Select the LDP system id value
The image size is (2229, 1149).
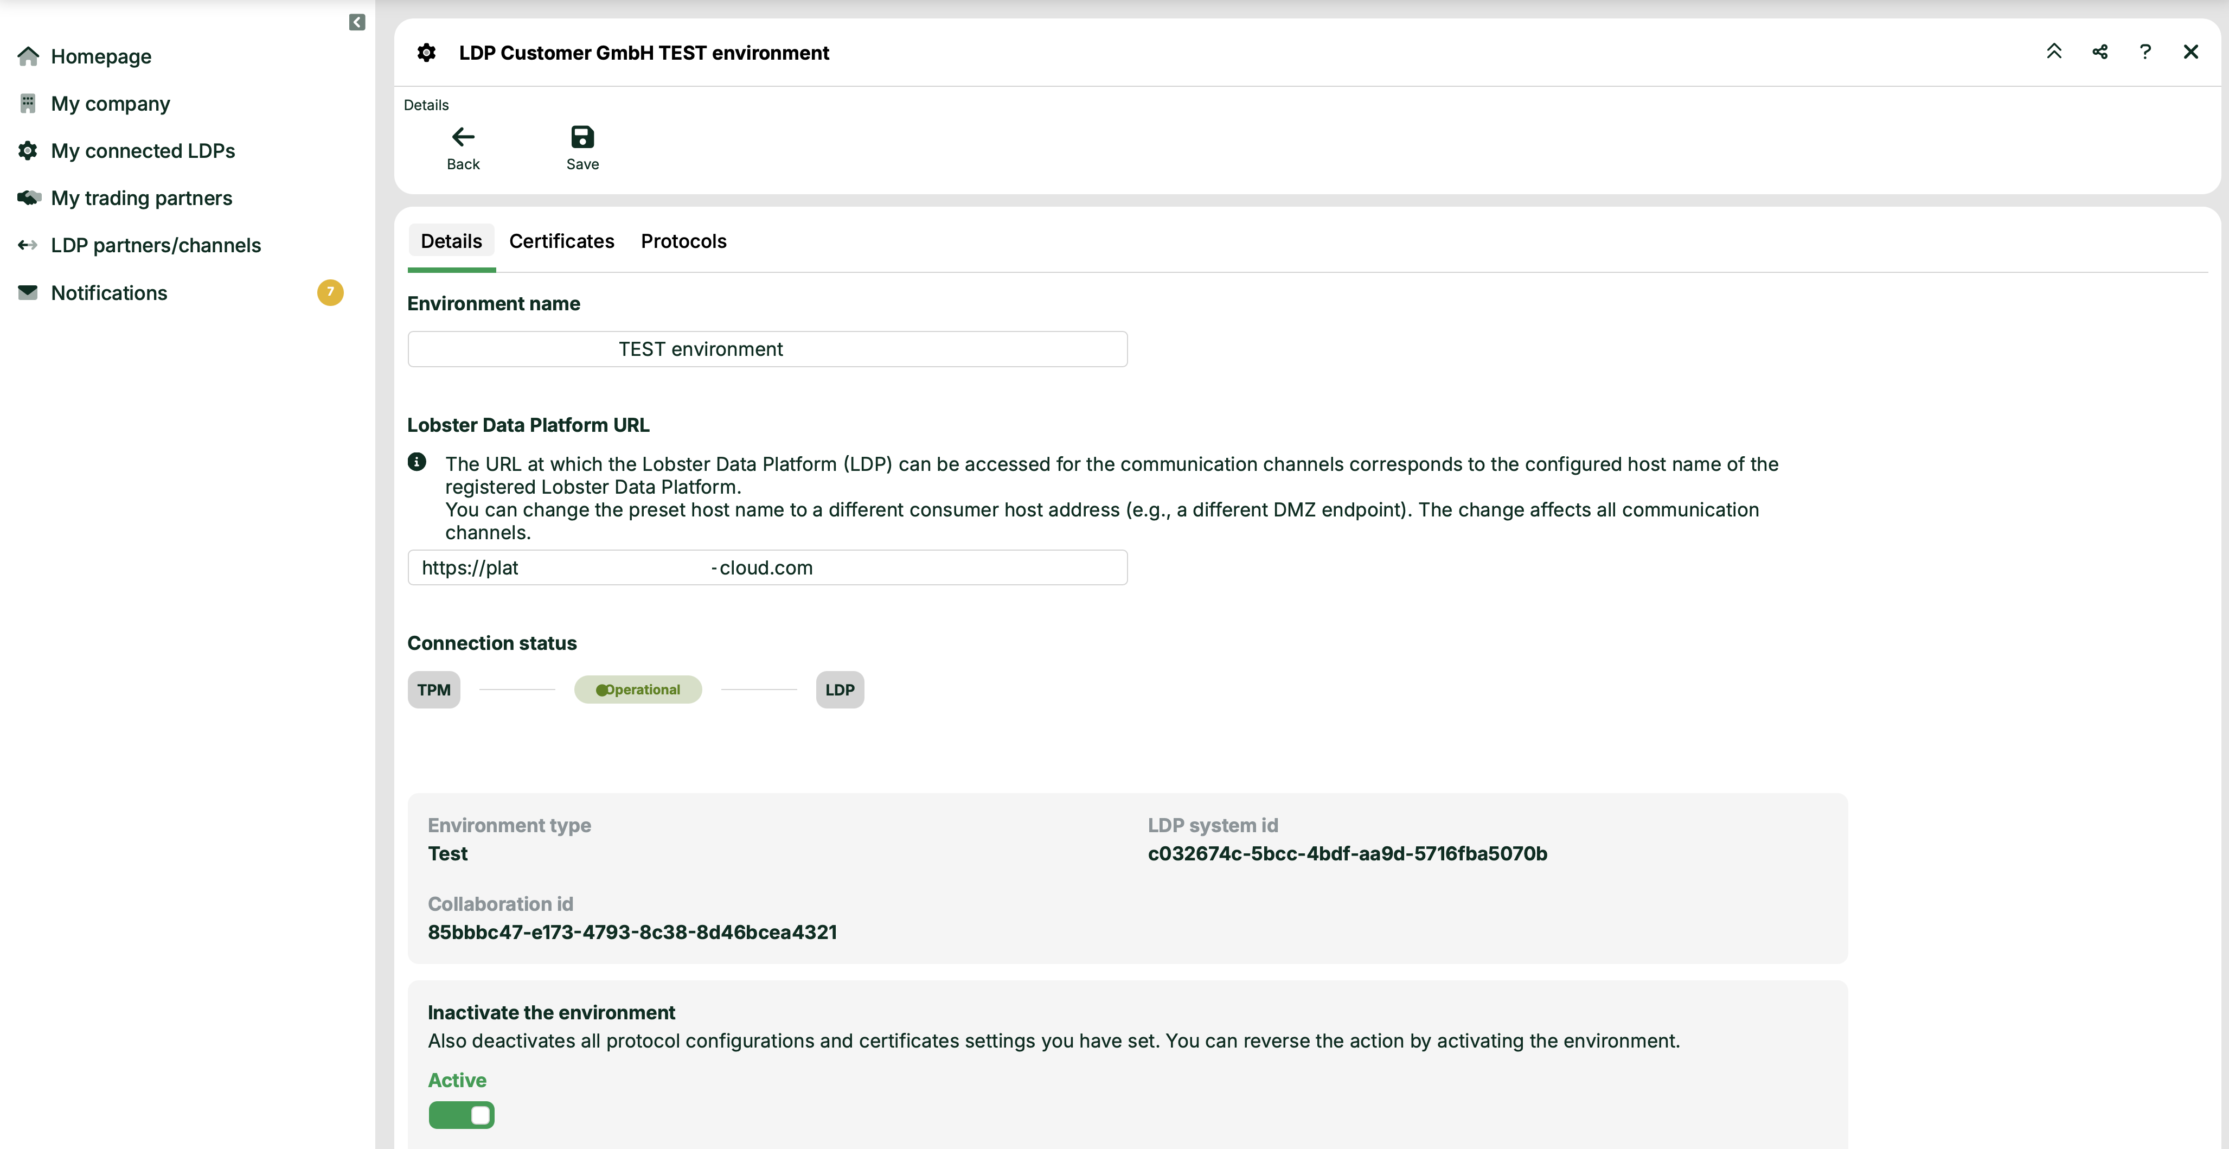pos(1347,854)
